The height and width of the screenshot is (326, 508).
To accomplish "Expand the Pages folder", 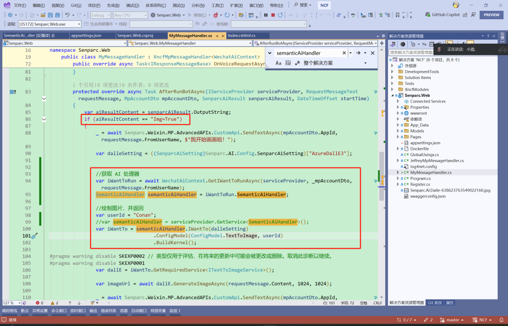I will coord(398,137).
